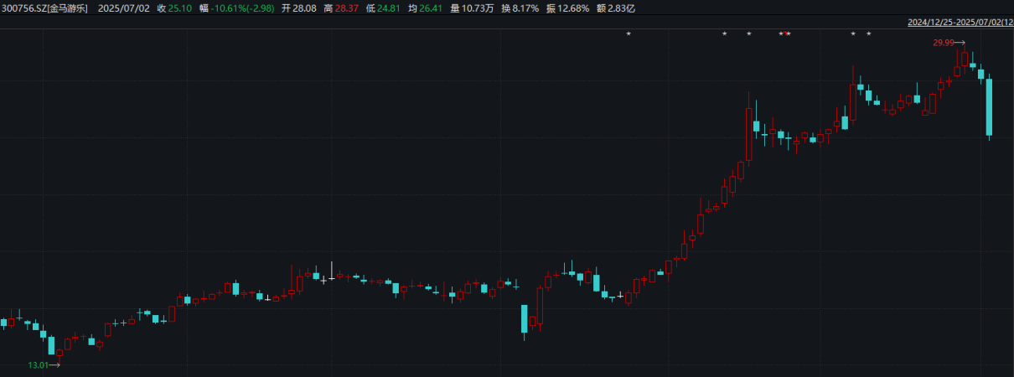1014x377 pixels.
Task: Select the candlestick below the 29.99 label
Action: pyautogui.click(x=965, y=59)
